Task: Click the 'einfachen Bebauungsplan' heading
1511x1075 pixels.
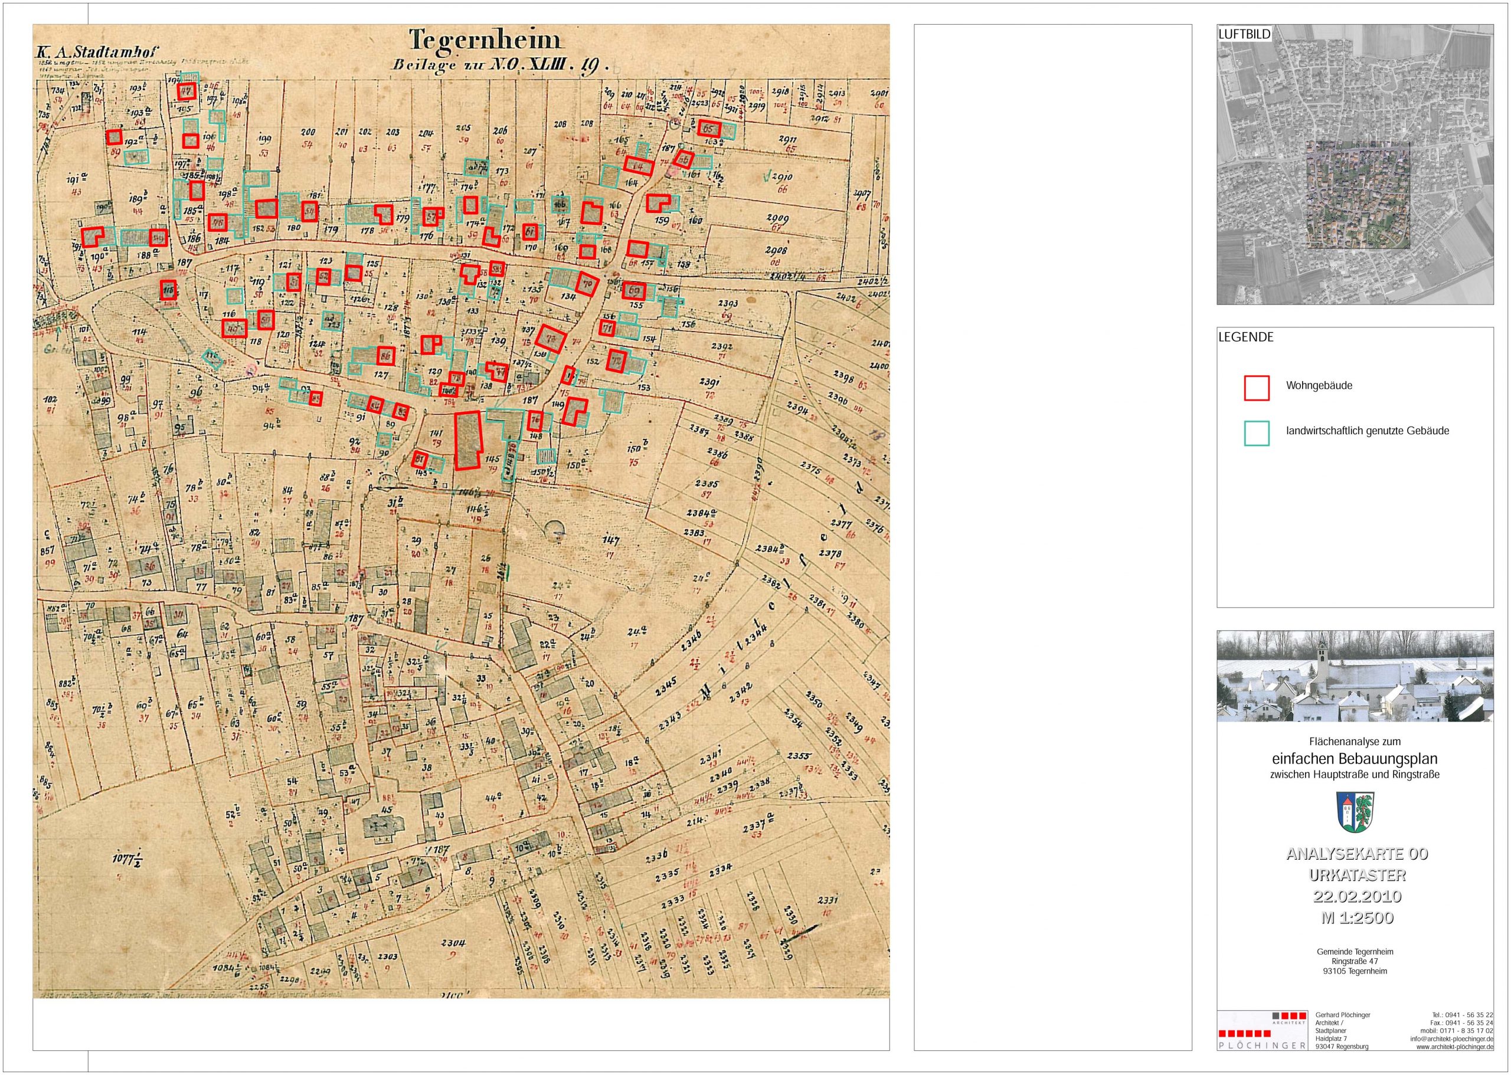Action: pos(1355,759)
